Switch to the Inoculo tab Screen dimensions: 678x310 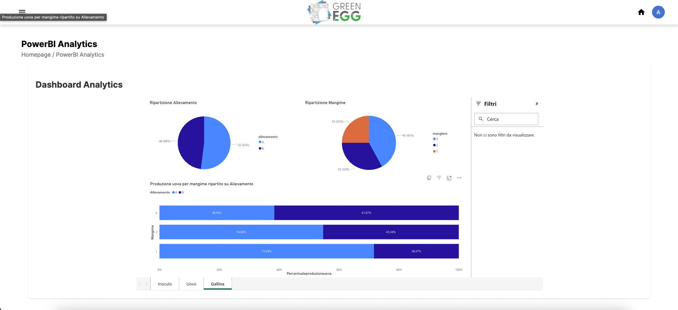165,284
